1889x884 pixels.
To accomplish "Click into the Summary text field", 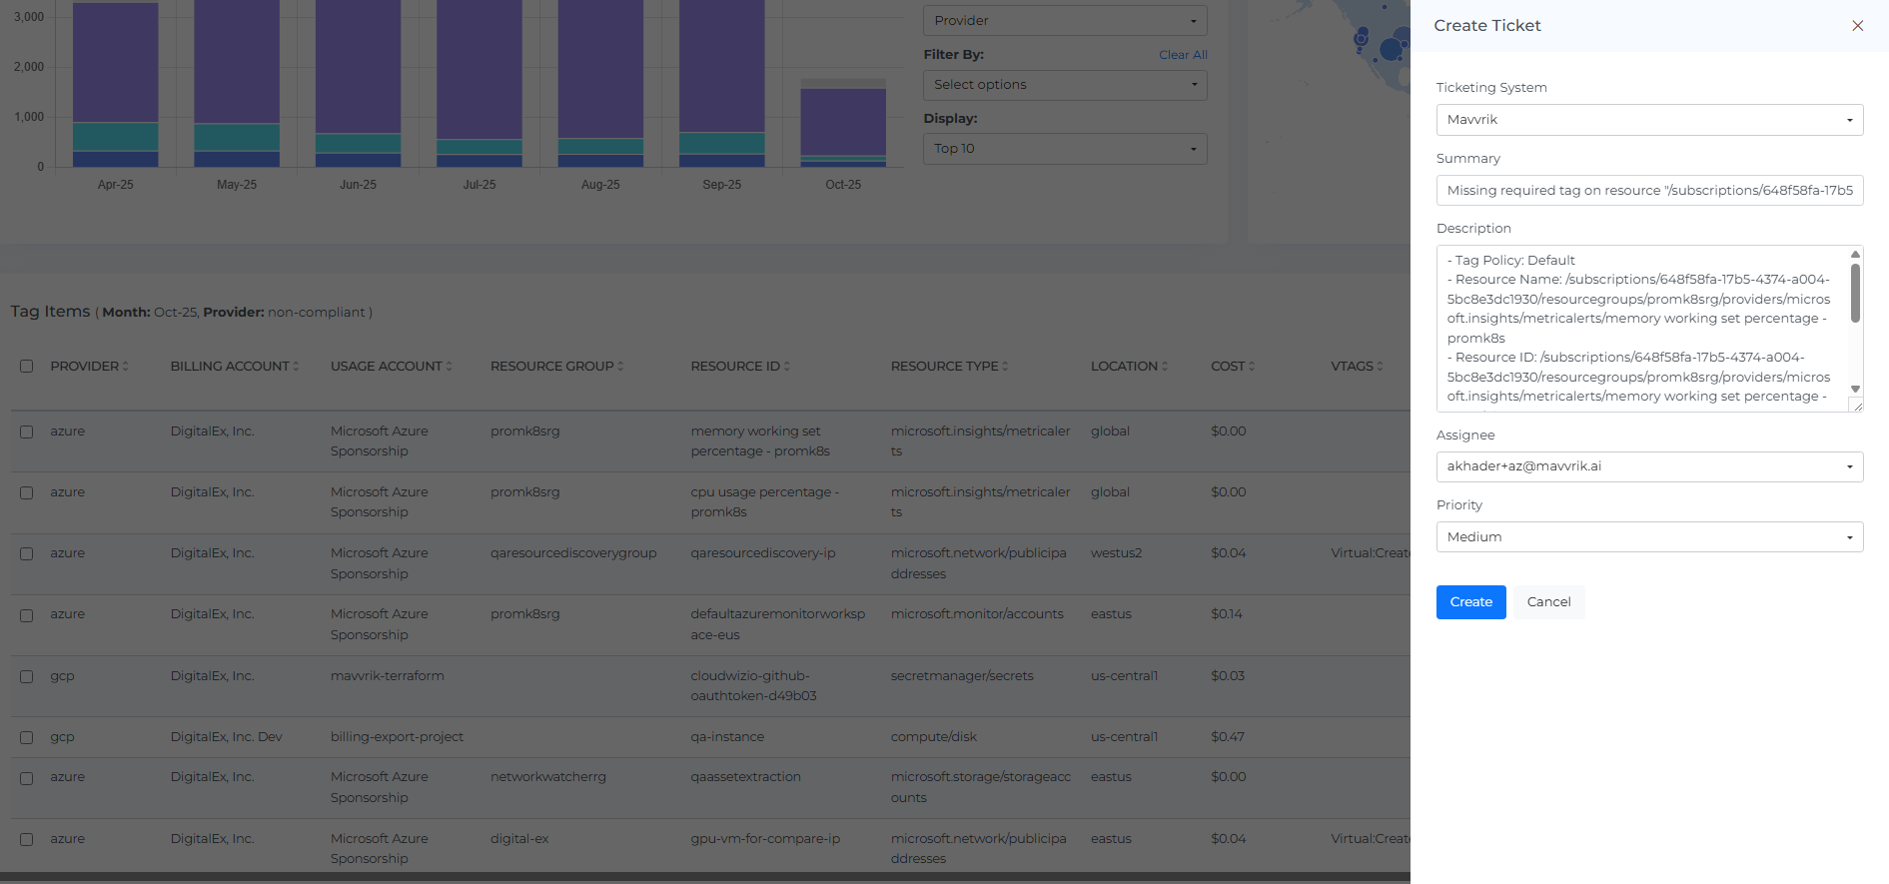I will point(1648,191).
